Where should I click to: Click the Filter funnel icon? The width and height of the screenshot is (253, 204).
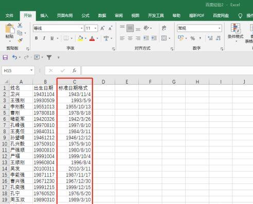tap(49, 57)
